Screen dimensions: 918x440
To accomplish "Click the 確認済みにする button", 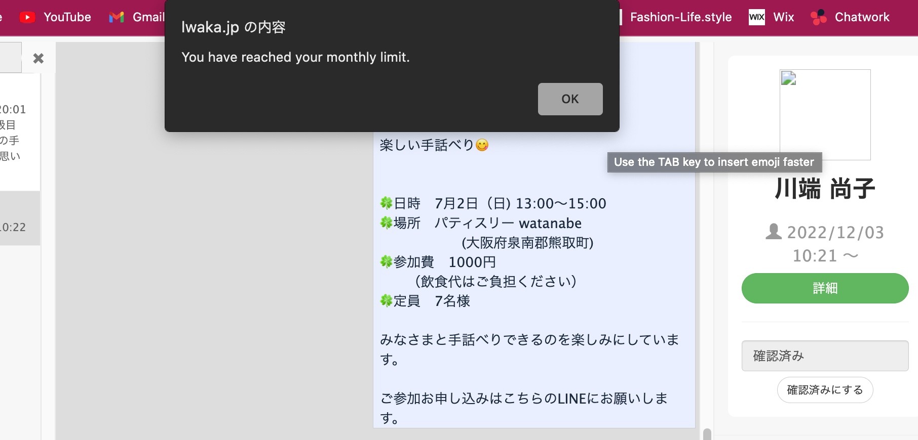I will tap(825, 390).
